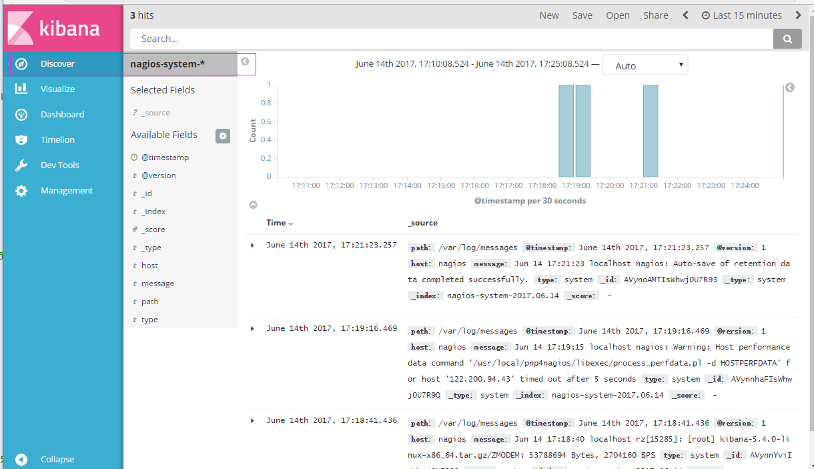Step time range backward arrow
The height and width of the screenshot is (469, 814).
[x=685, y=15]
